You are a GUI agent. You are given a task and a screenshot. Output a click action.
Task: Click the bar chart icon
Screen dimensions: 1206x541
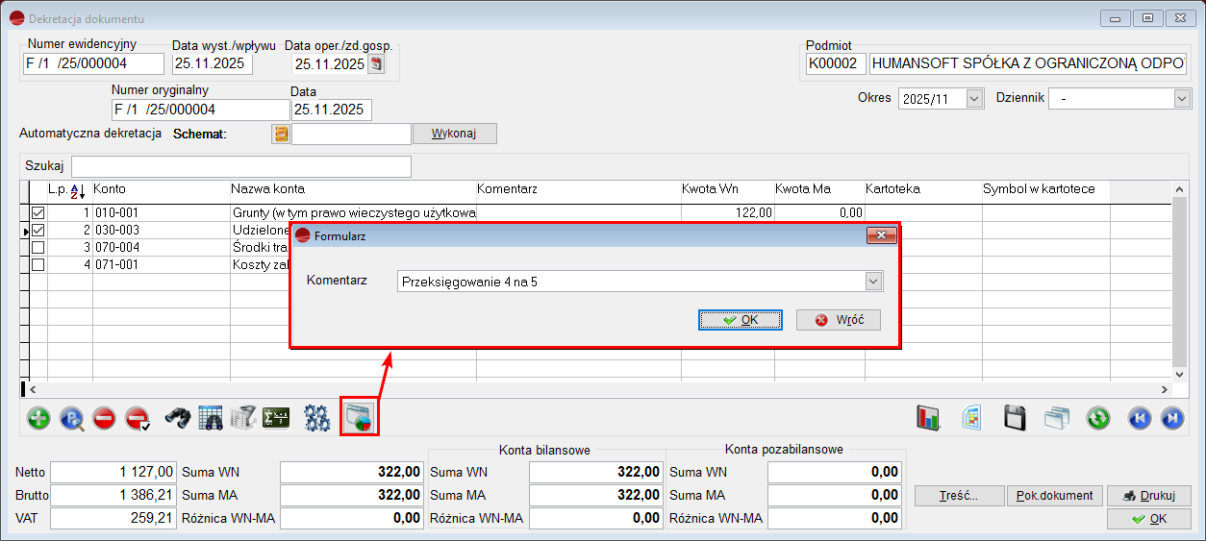[x=928, y=419]
